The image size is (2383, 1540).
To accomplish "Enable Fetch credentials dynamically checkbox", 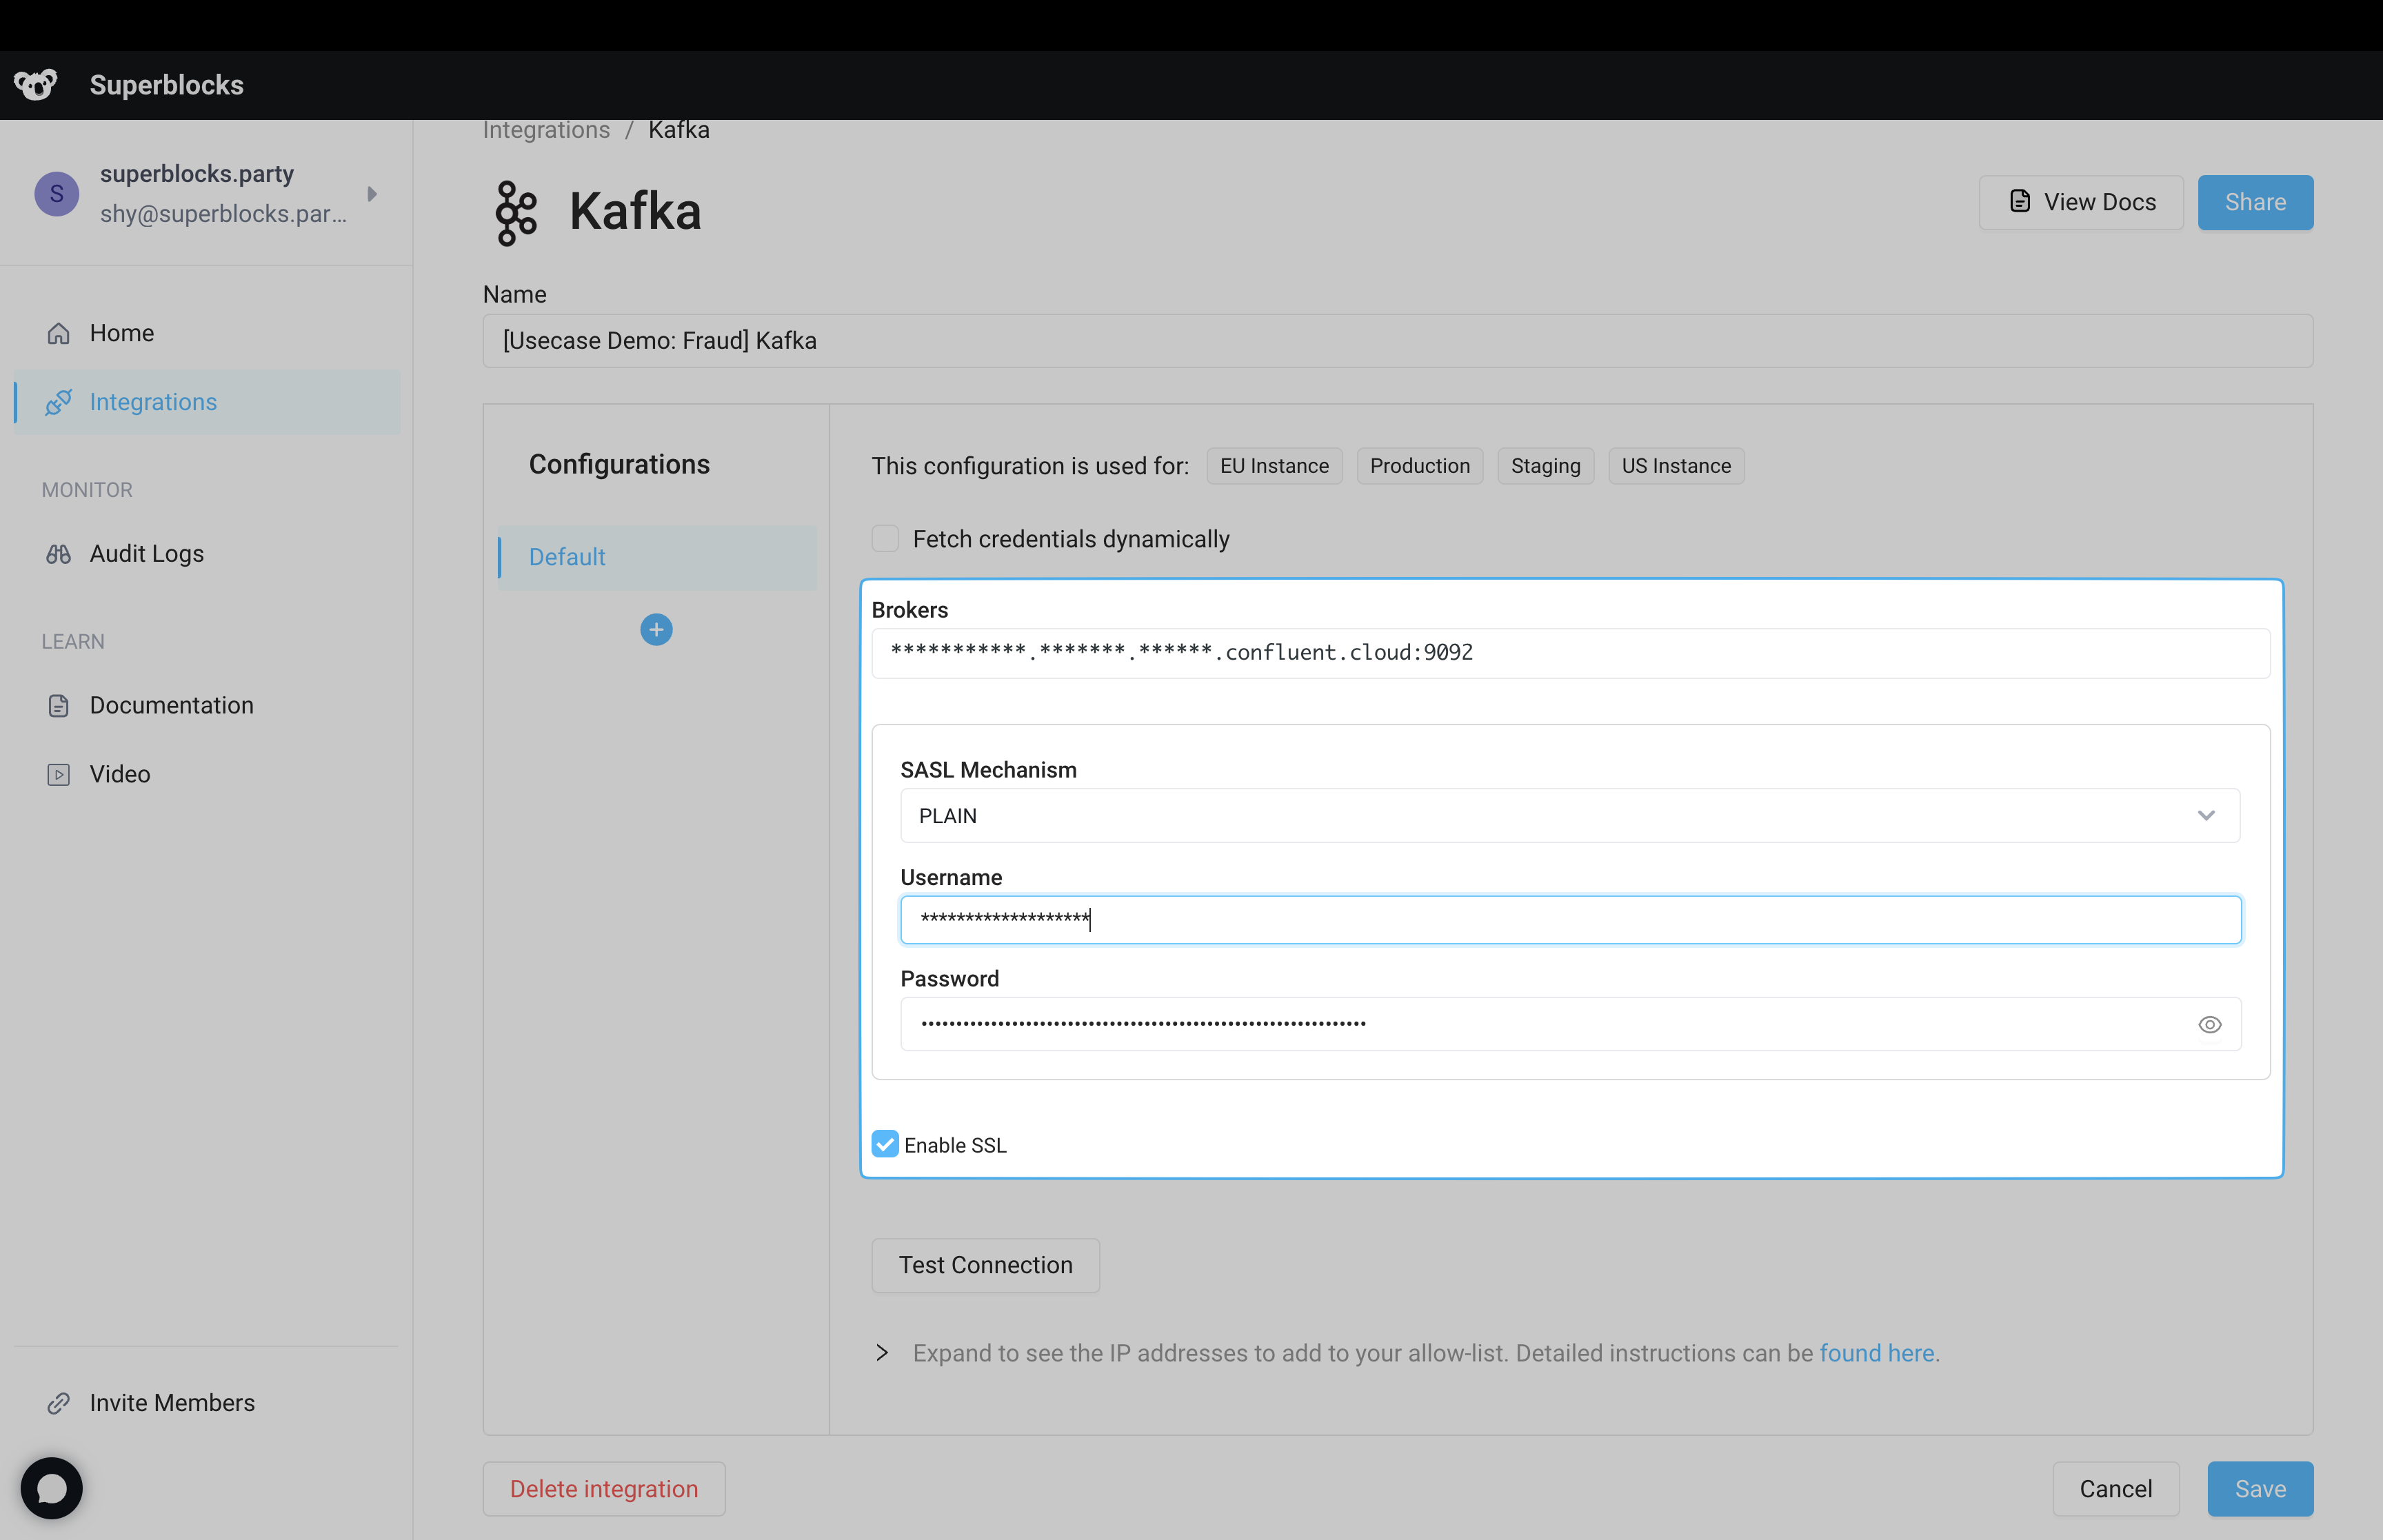I will [x=885, y=539].
